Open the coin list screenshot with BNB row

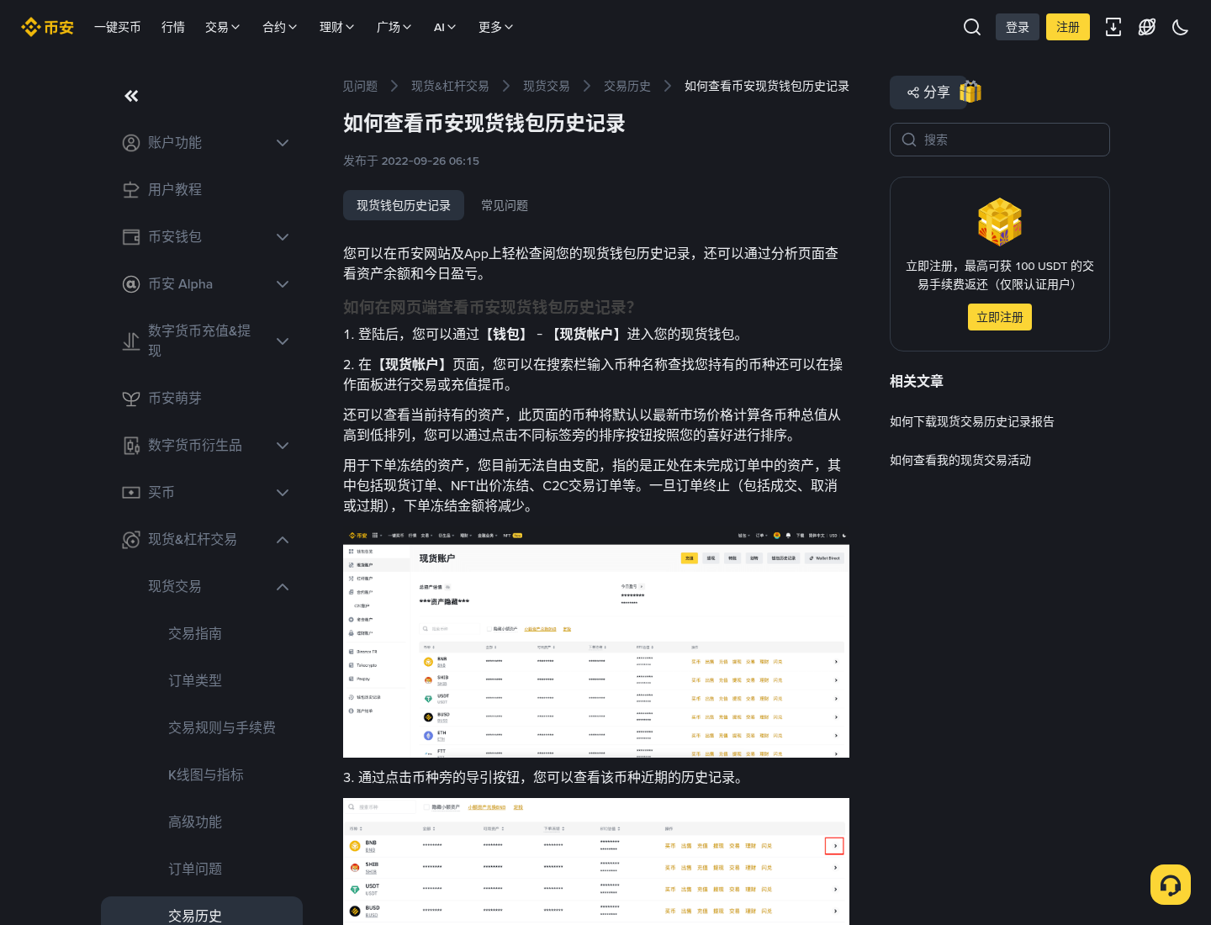pos(596,861)
